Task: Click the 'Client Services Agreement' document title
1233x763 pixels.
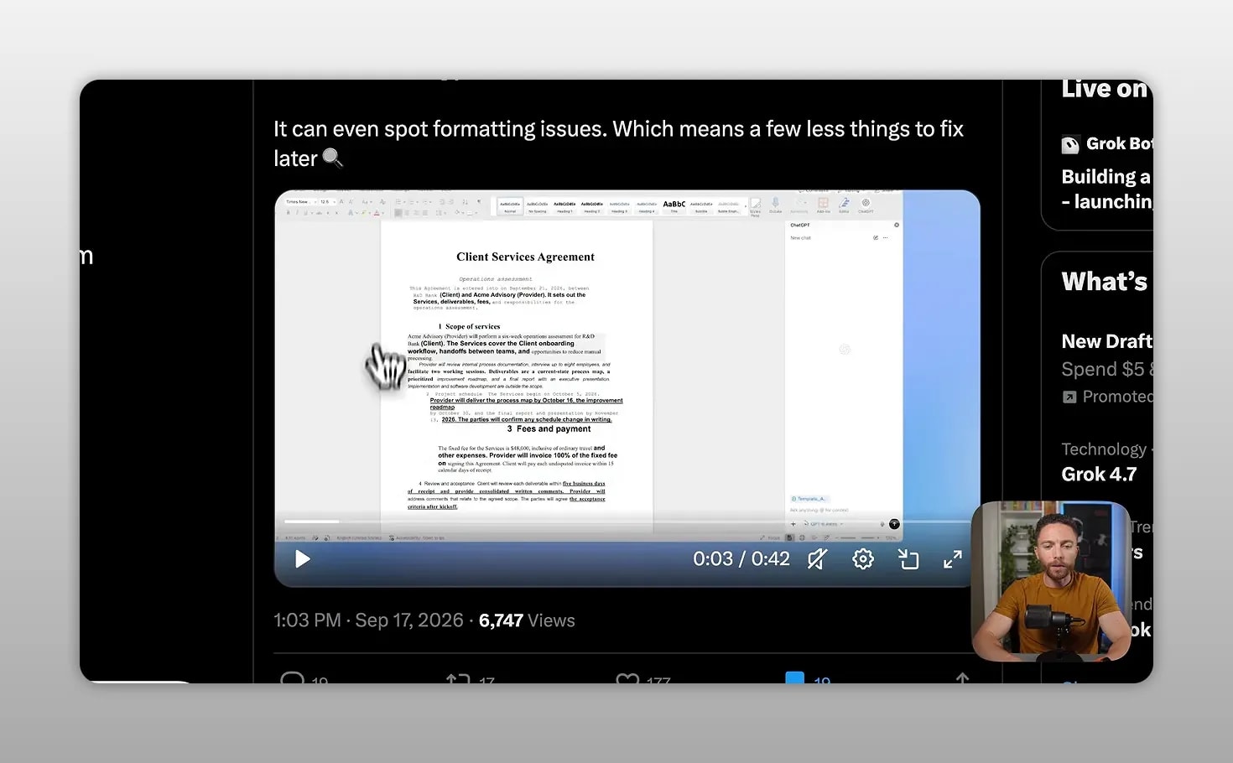Action: coord(525,257)
